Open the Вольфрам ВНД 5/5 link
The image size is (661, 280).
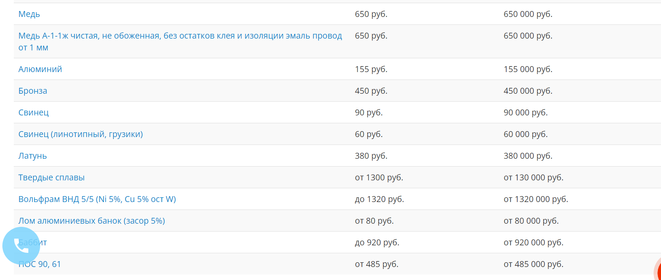[97, 199]
